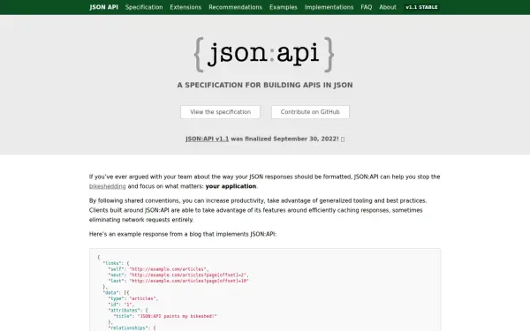
Task: Click the code line with "next" page offset URL
Action: tap(178, 275)
